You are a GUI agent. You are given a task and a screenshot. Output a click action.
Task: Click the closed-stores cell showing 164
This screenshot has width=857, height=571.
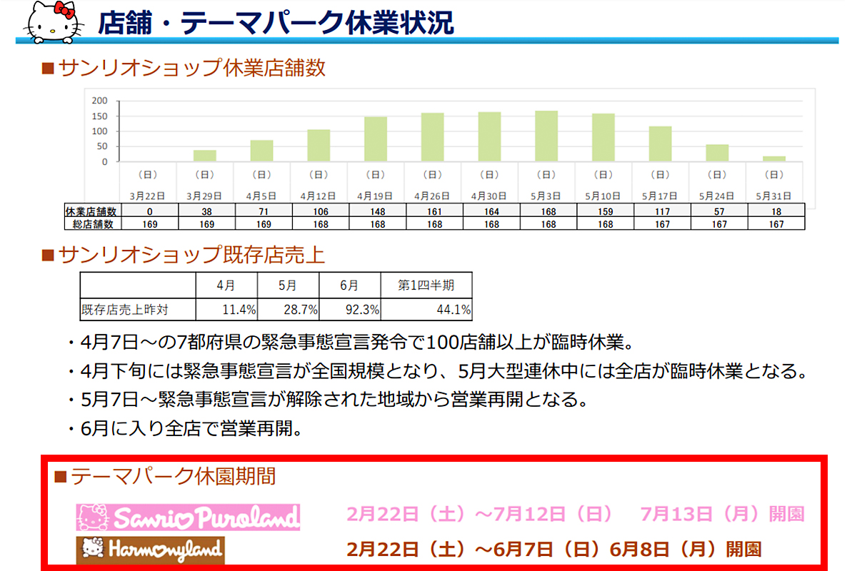tap(491, 212)
